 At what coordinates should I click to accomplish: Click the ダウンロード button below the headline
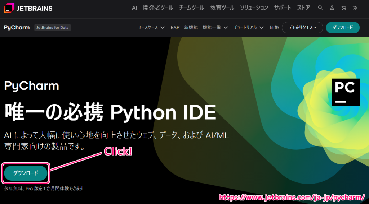coord(26,173)
